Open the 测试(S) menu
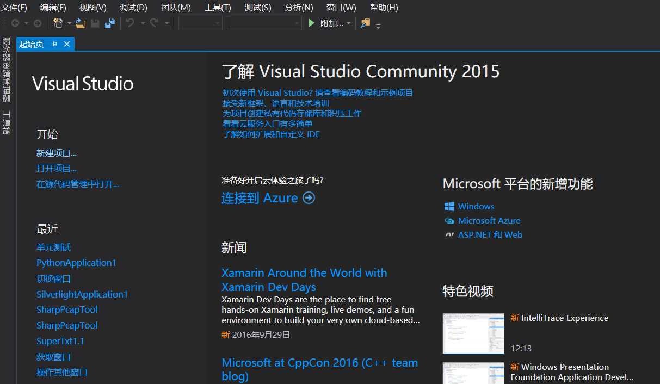This screenshot has height=384, width=660. pyautogui.click(x=258, y=8)
